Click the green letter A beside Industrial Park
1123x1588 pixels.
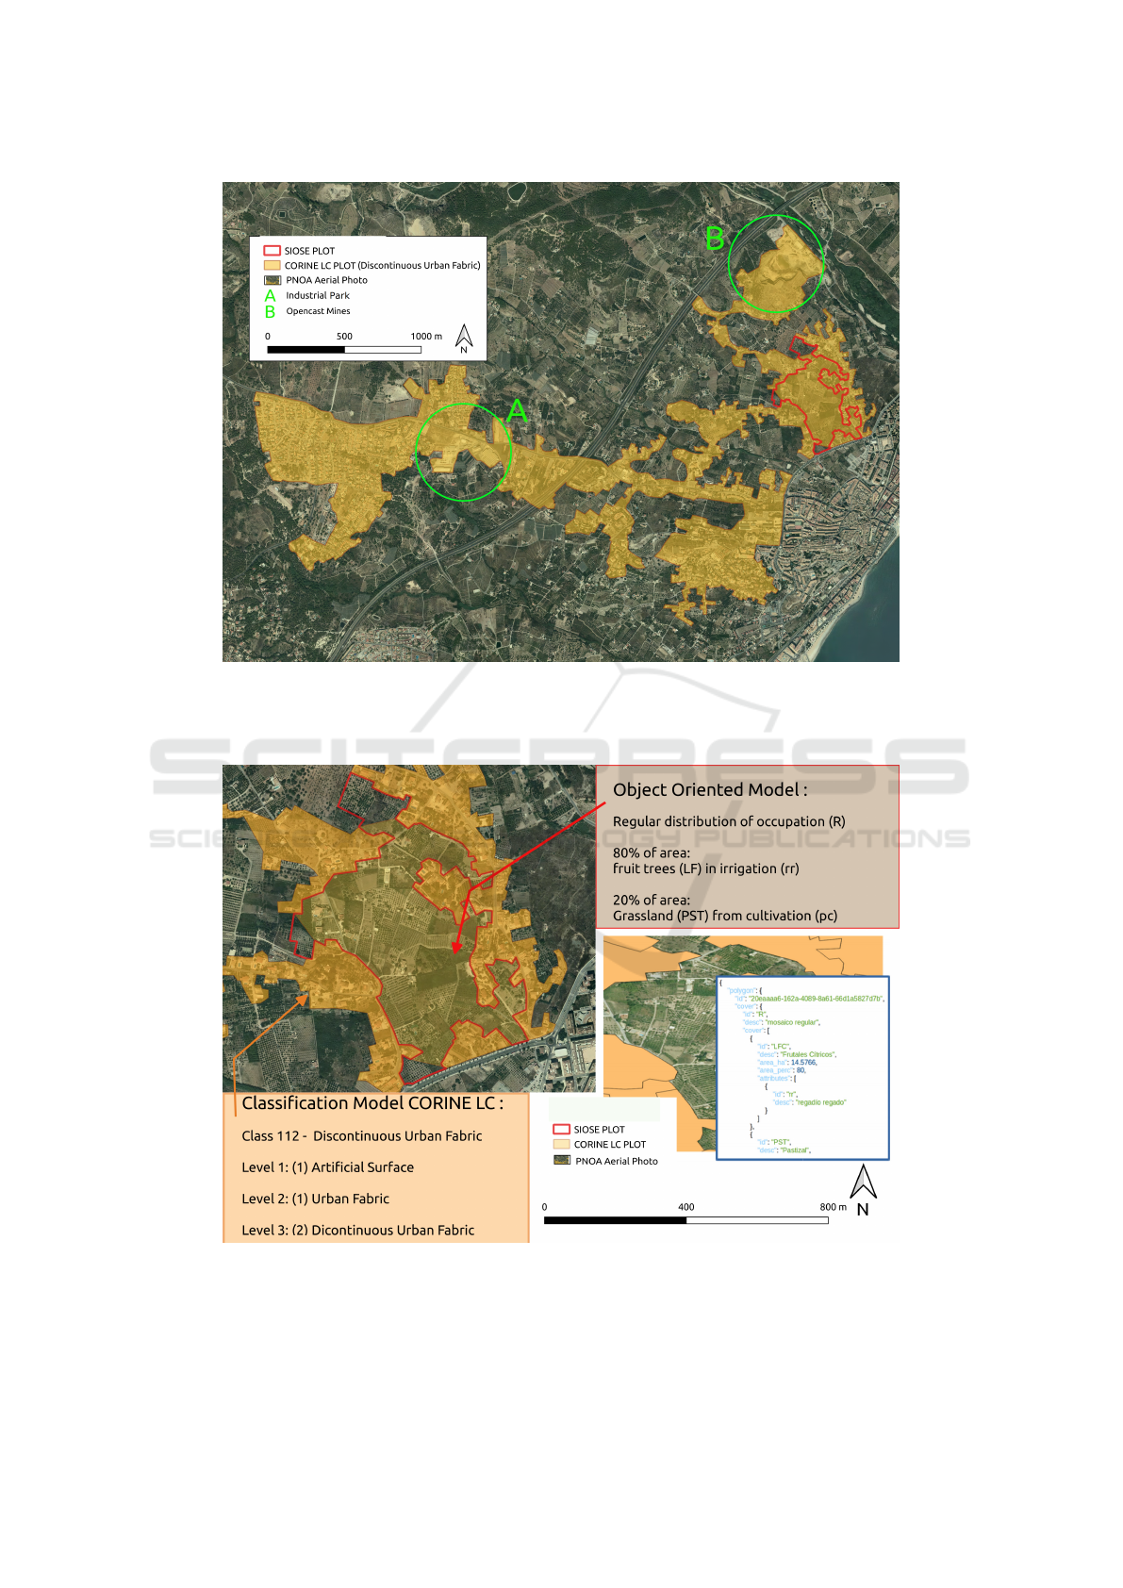271,296
